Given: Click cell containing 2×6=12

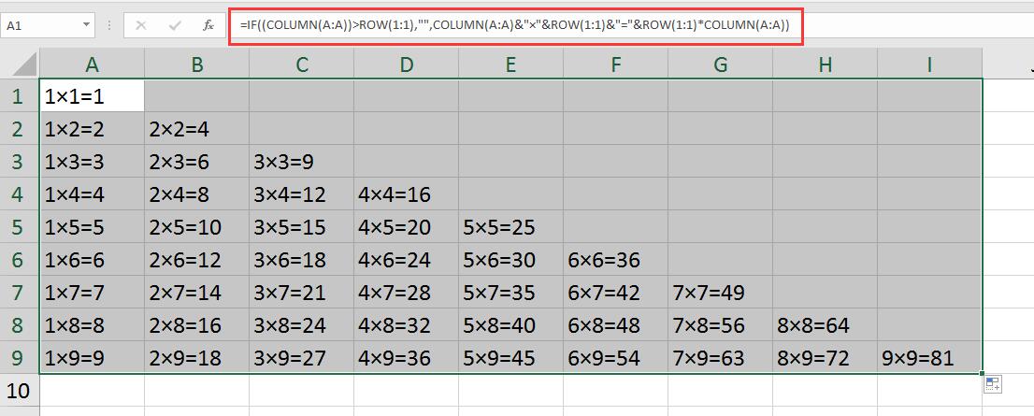Looking at the screenshot, I should click(196, 260).
